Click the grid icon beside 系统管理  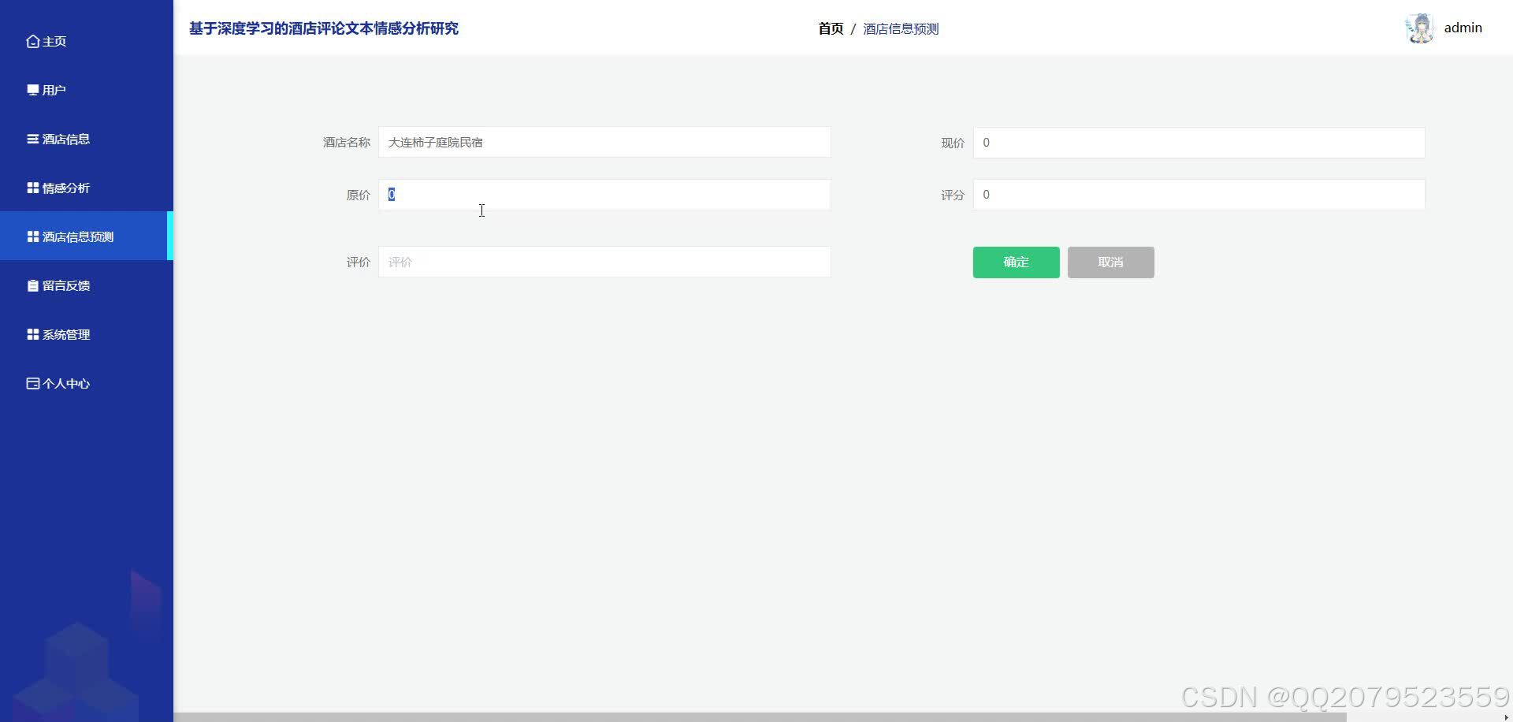coord(32,334)
